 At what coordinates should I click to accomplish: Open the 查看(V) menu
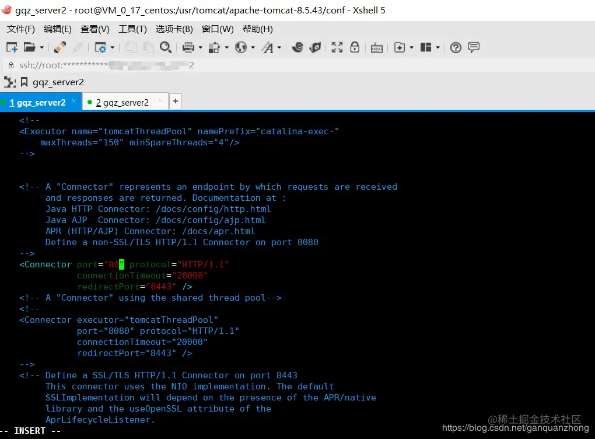pyautogui.click(x=95, y=29)
